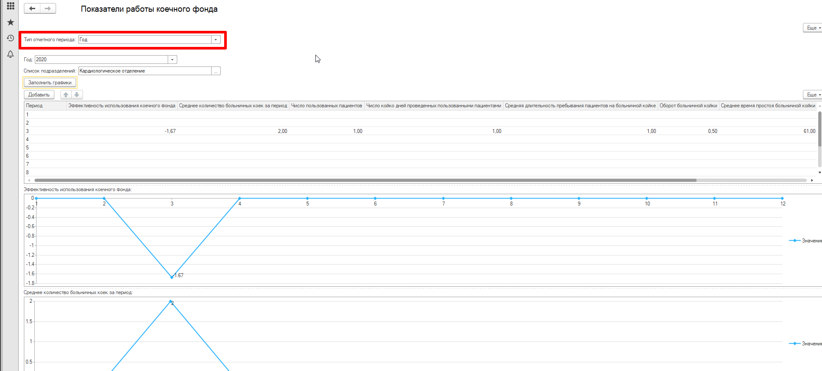Expand the report period type dropdown

pyautogui.click(x=215, y=40)
